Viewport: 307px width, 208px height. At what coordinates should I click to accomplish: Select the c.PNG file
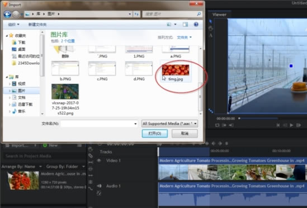click(102, 71)
